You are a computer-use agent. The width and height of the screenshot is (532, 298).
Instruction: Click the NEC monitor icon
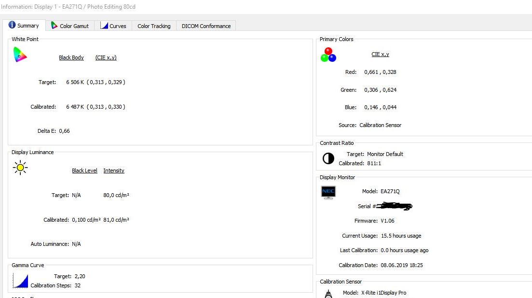pos(328,192)
